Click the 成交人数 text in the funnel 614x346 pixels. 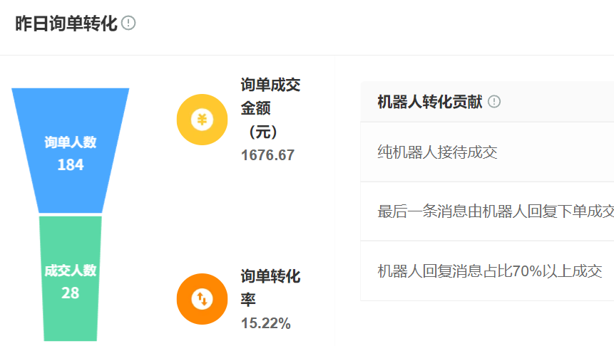(x=70, y=271)
